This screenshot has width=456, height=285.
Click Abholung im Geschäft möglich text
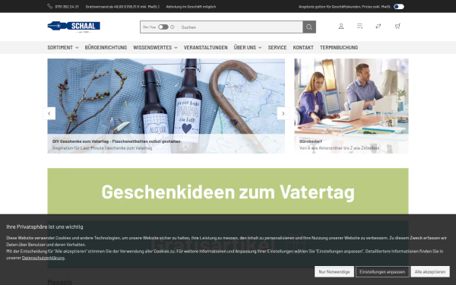point(191,6)
